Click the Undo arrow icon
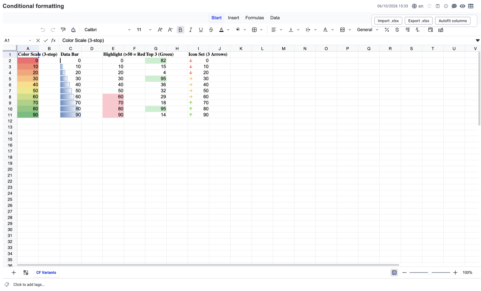The image size is (481, 291). pyautogui.click(x=43, y=30)
